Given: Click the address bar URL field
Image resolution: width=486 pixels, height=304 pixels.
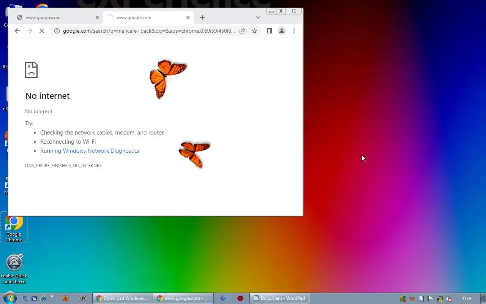Looking at the screenshot, I should 149,31.
